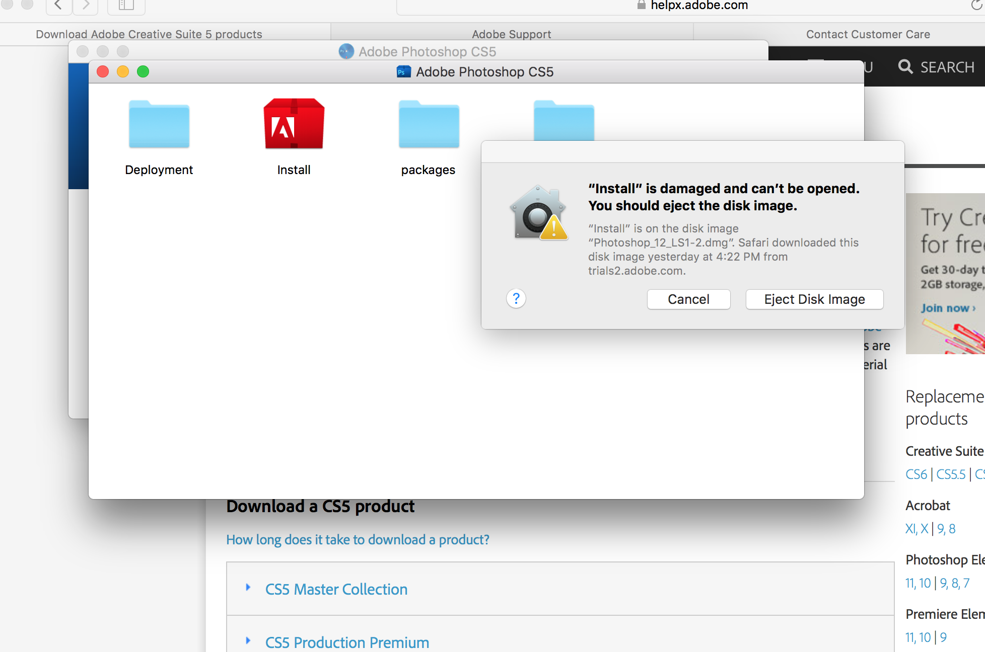The width and height of the screenshot is (985, 652).
Task: Click the 'Install' file name label
Action: (x=294, y=170)
